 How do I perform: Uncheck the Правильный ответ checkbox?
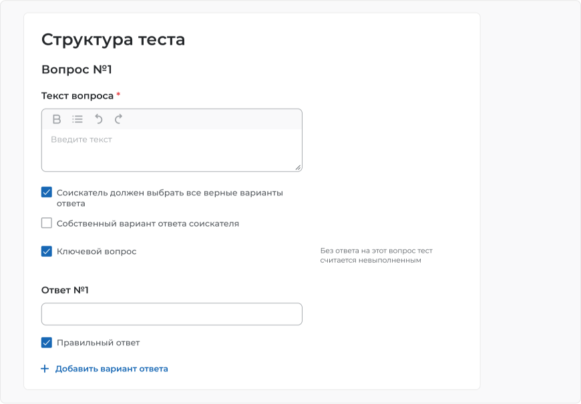coord(47,343)
